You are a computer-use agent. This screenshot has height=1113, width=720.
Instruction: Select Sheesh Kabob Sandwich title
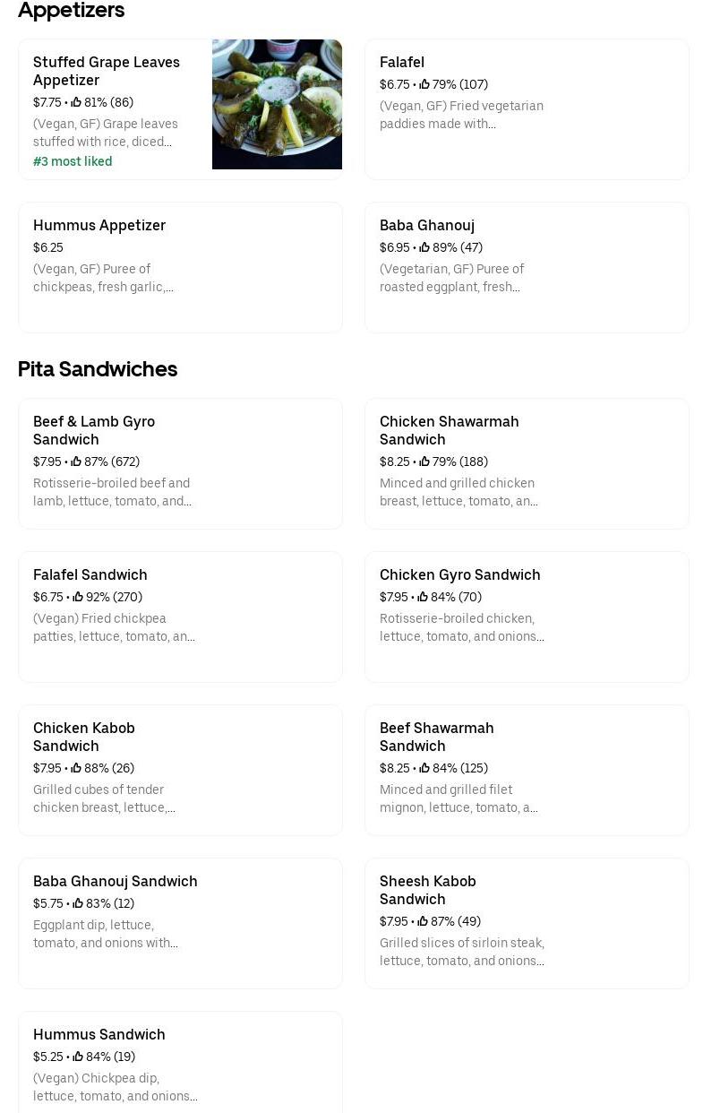(427, 890)
